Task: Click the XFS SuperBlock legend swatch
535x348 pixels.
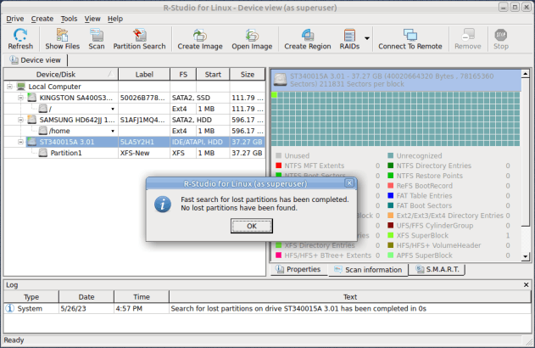Action: point(391,235)
